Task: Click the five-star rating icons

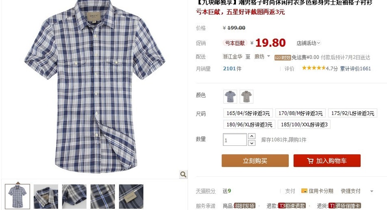Action: click(314, 68)
